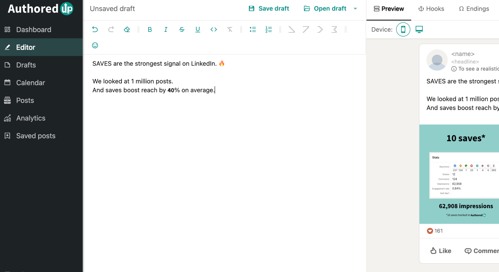Open the emoji picker smiley
This screenshot has height=272, width=499.
point(95,45)
